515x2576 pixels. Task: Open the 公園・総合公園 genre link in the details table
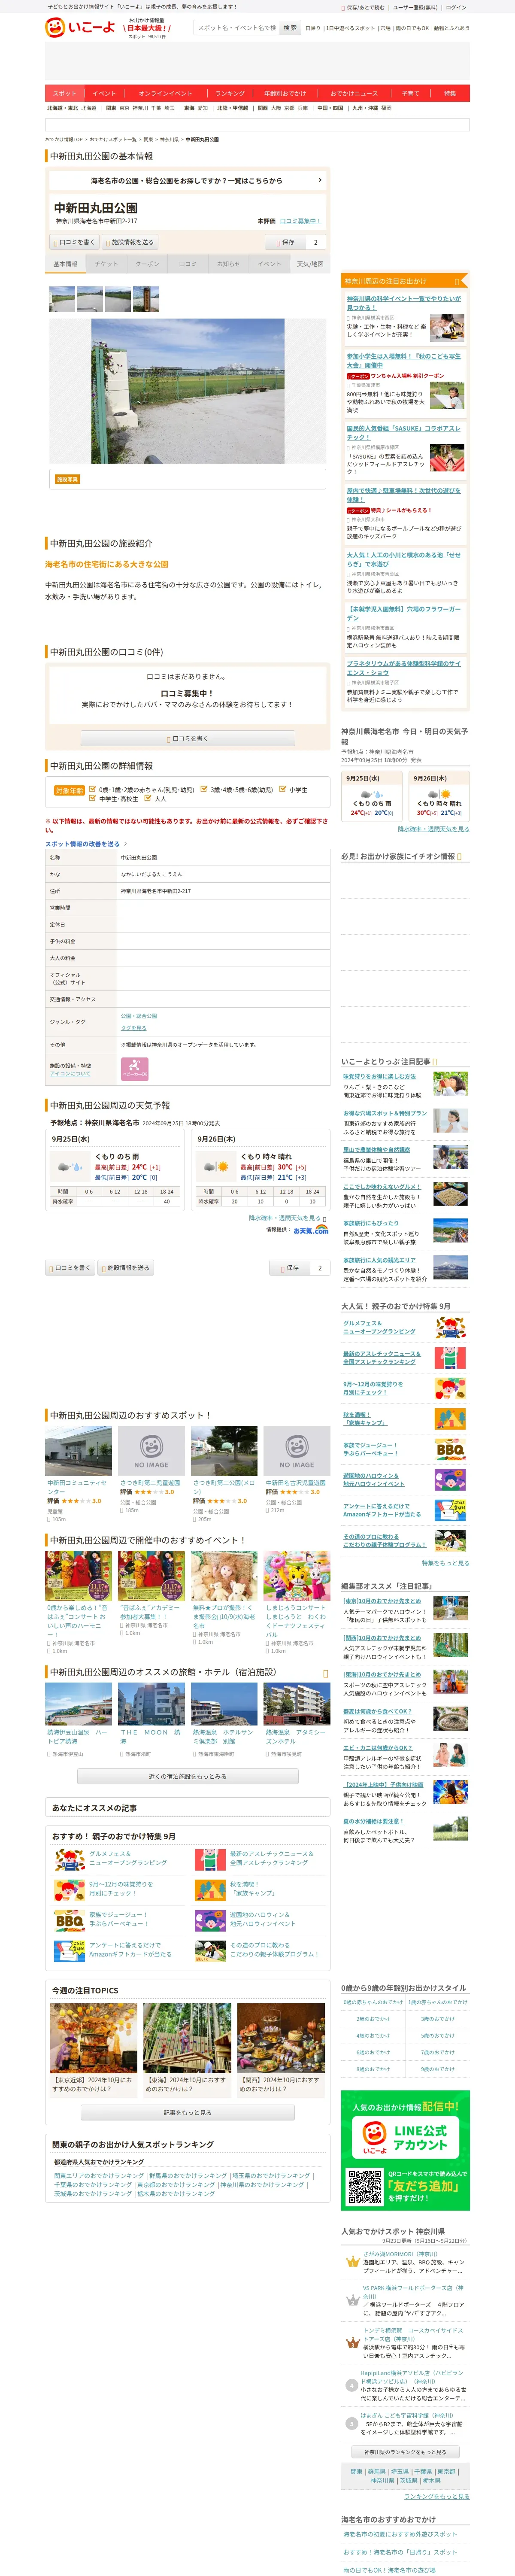[139, 1015]
